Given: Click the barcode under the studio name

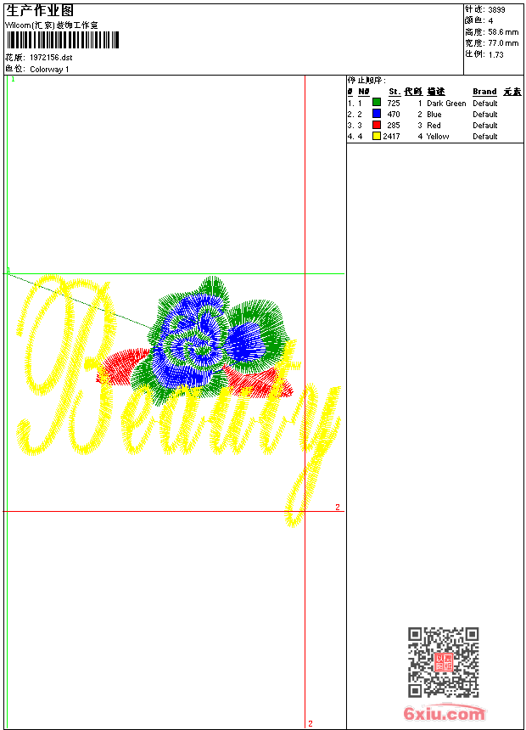Looking at the screenshot, I should [63, 40].
